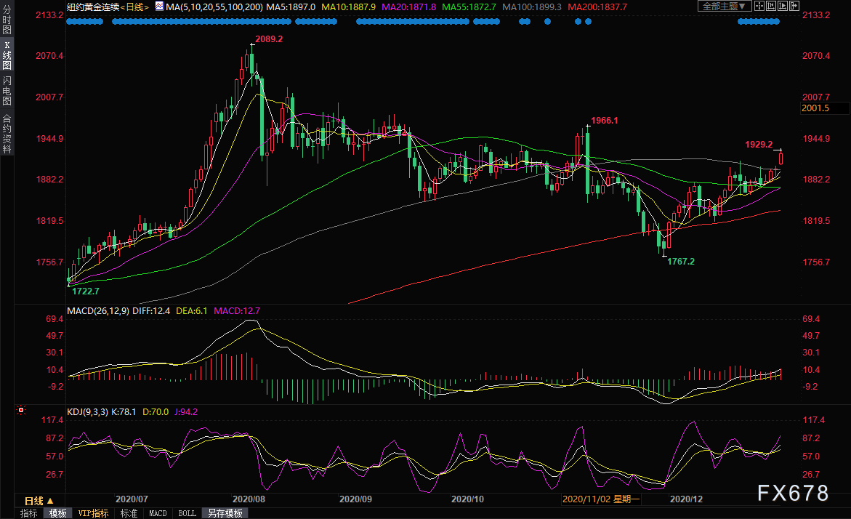Choose the MACD template button
This screenshot has height=519, width=851.
[158, 513]
